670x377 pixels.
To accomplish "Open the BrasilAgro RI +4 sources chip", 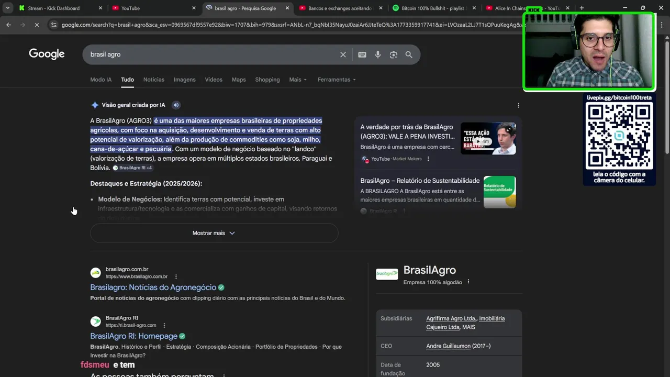I will coord(132,168).
